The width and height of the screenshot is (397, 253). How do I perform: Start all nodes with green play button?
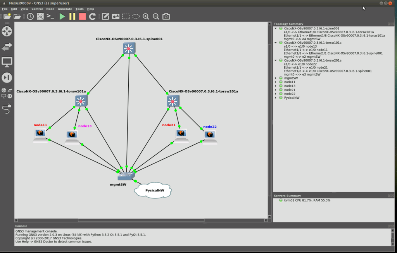pyautogui.click(x=62, y=16)
